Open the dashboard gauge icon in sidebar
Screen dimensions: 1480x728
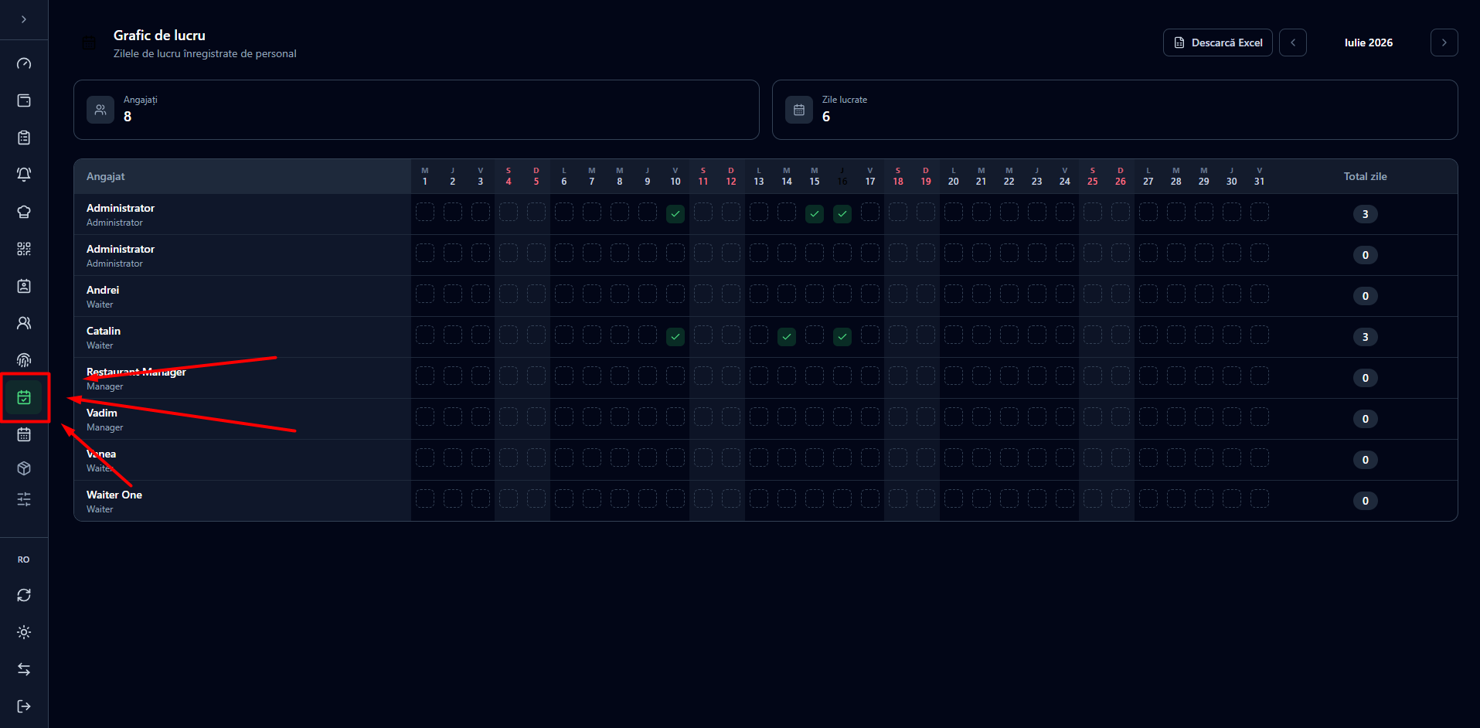coord(24,63)
